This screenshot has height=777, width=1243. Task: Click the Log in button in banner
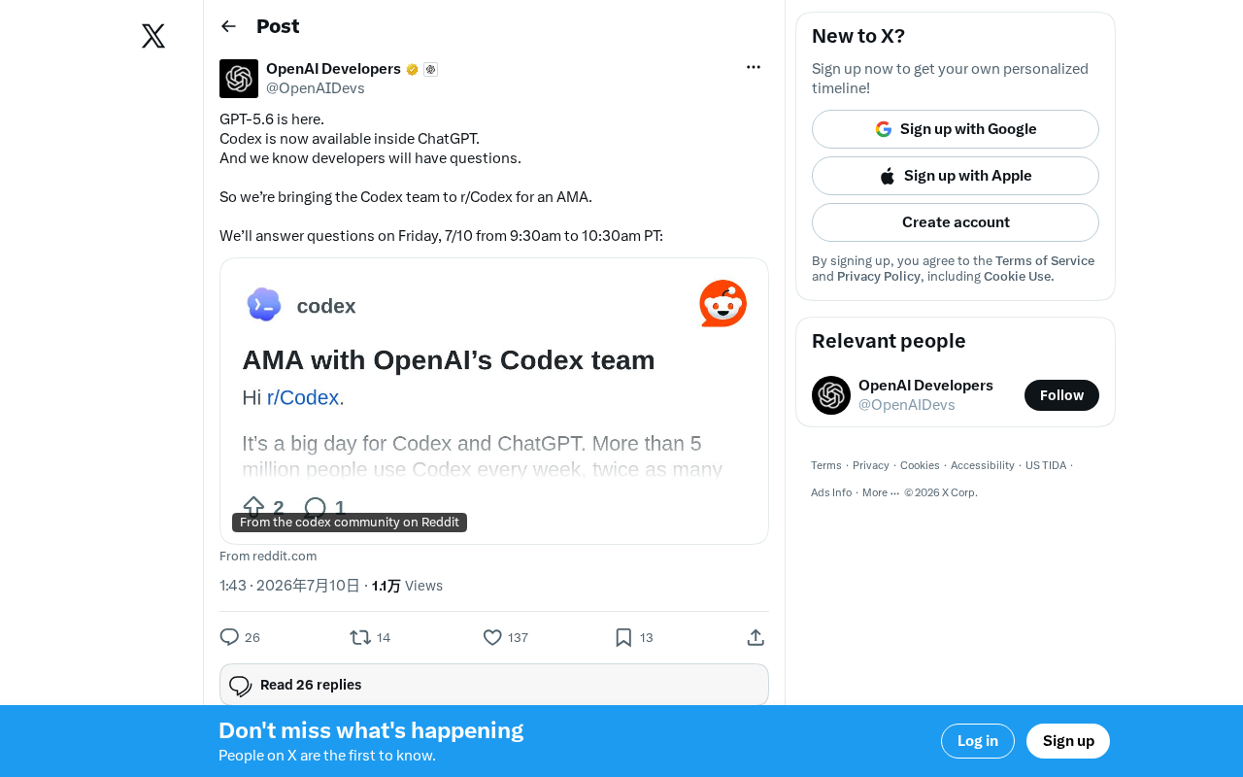978,741
